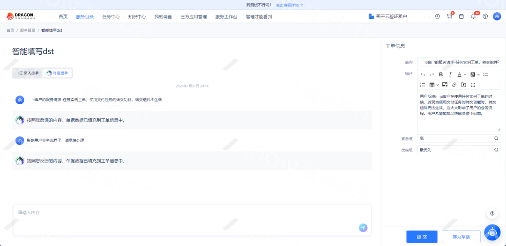
Task: Click the text background color icon
Action: (x=473, y=74)
